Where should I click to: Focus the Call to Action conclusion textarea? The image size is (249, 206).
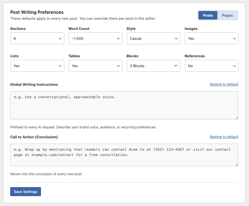point(124,155)
